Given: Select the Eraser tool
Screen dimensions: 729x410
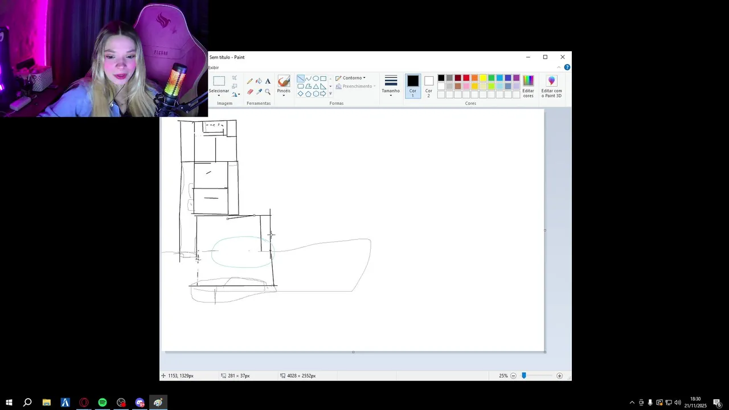Looking at the screenshot, I should (x=250, y=92).
